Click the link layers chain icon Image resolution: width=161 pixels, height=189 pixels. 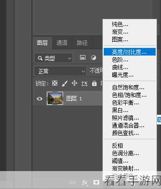(x=72, y=182)
